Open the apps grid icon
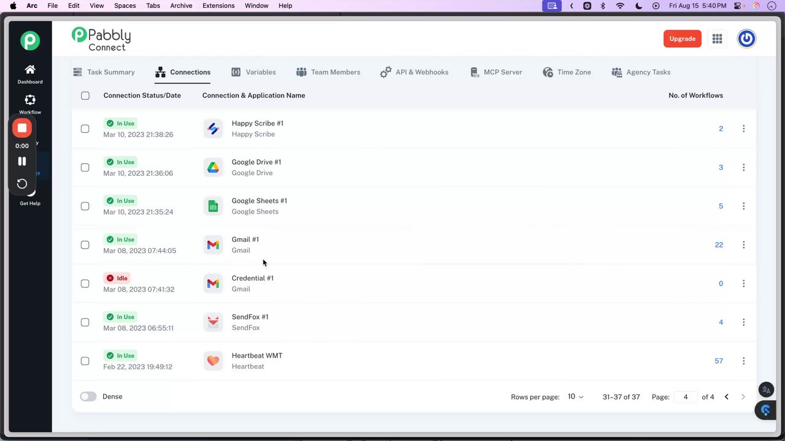 pyautogui.click(x=717, y=39)
